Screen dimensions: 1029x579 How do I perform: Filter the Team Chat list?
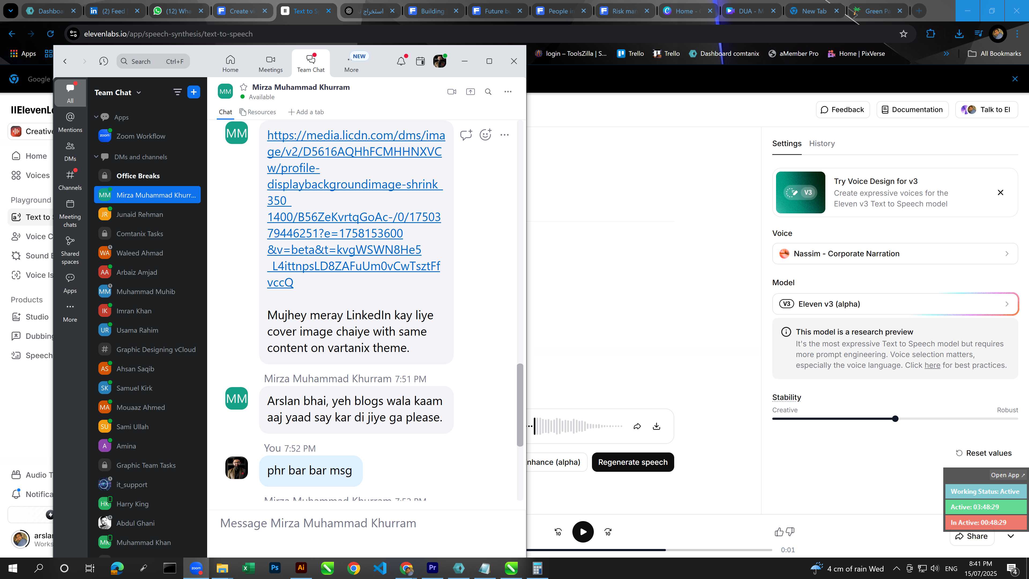pyautogui.click(x=177, y=92)
